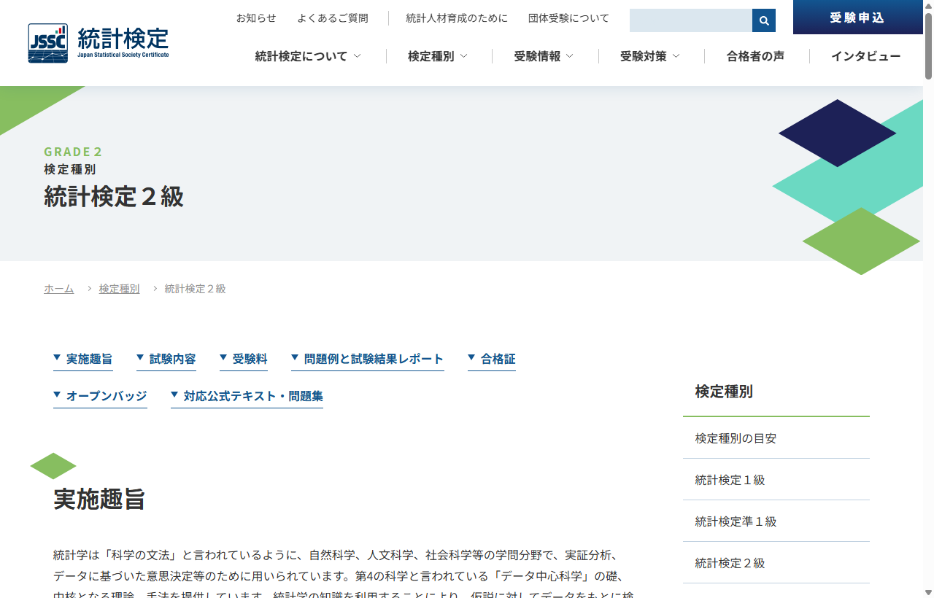The image size is (934, 598).
Task: Open sidebar 統計検定２級
Action: click(776, 563)
